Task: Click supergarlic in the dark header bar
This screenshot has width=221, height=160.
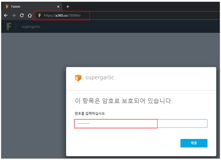Action: click(x=31, y=27)
